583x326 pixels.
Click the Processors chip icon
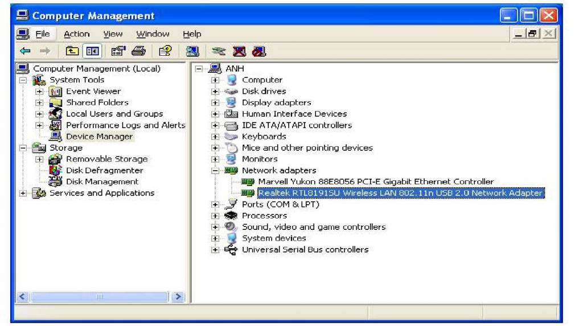point(231,216)
